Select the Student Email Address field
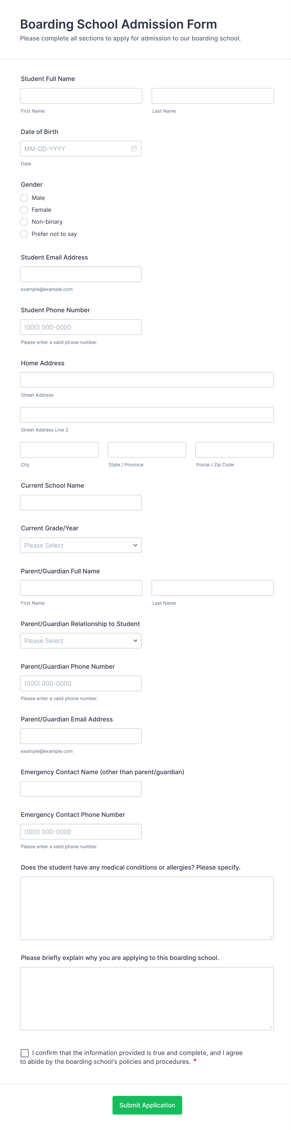The image size is (291, 1130). tap(80, 274)
